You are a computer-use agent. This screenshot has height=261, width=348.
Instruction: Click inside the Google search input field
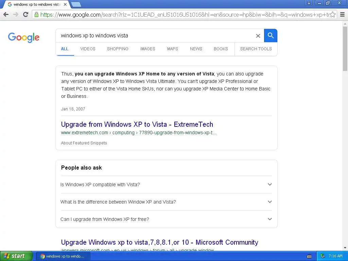pyautogui.click(x=155, y=35)
